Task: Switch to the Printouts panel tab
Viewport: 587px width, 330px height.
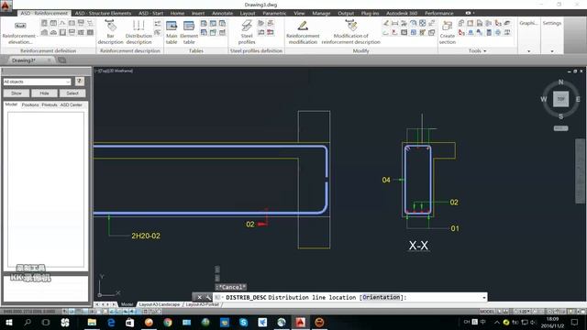Action: click(50, 104)
